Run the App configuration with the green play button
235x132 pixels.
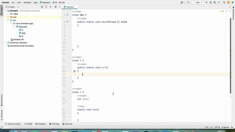(206, 3)
